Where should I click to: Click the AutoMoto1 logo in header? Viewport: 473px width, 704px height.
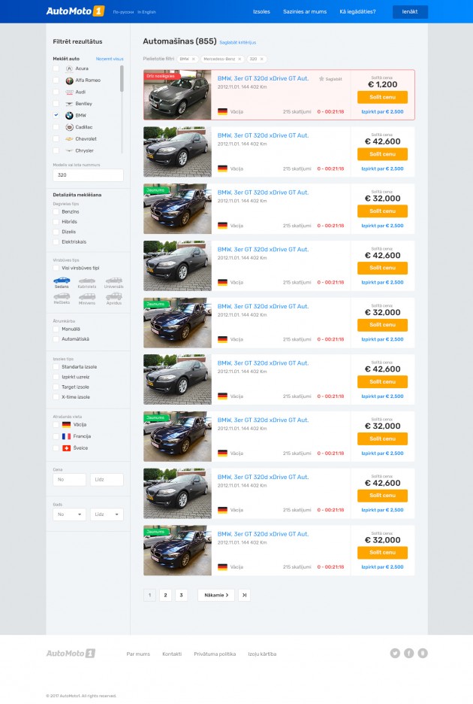pos(75,11)
